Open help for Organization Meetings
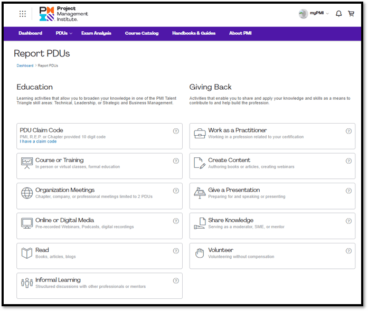The image size is (368, 311). [x=176, y=191]
